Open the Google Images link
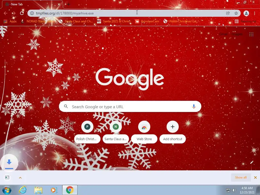 237,34
